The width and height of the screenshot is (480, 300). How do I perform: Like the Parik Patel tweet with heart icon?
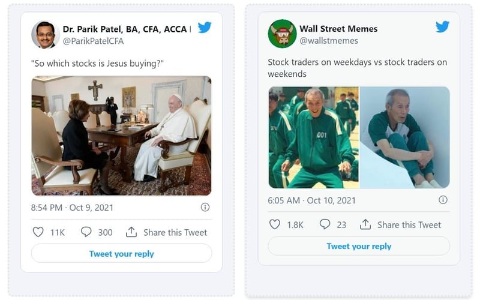[38, 232]
